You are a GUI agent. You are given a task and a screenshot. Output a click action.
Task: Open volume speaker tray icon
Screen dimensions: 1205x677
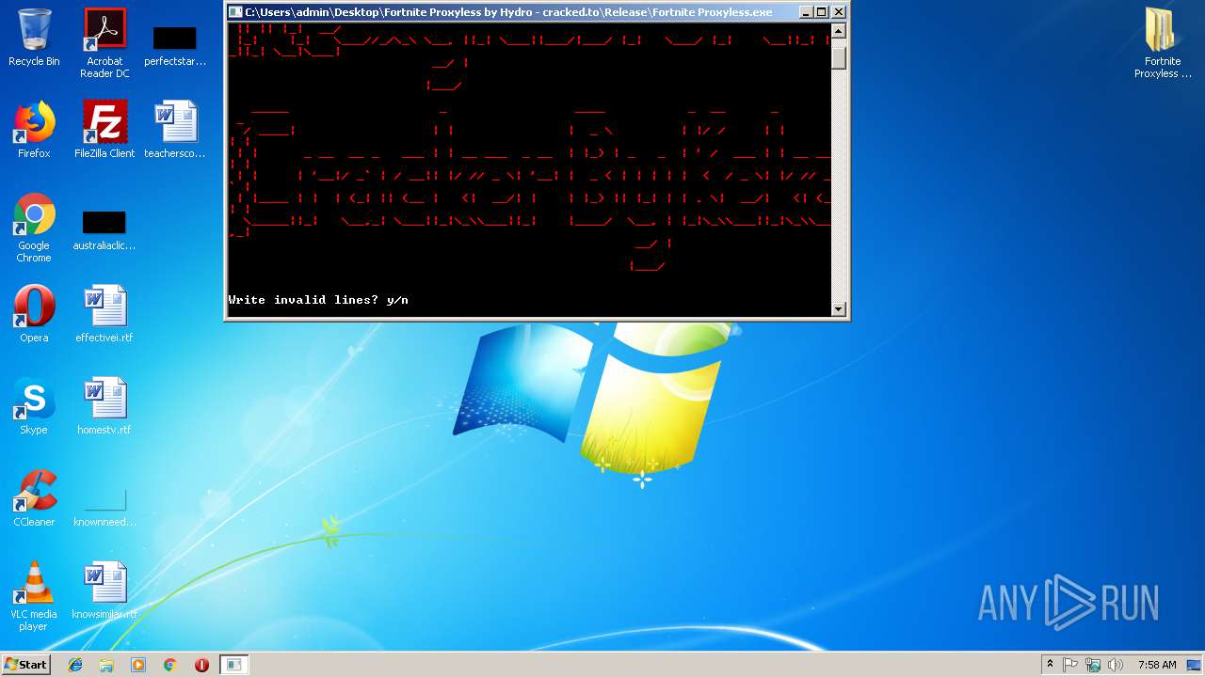click(x=1116, y=665)
